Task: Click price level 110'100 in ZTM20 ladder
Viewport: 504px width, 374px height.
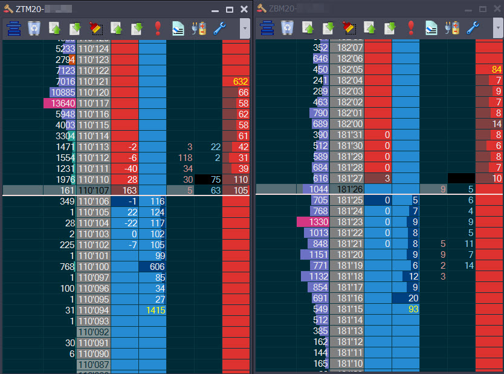Action: pos(94,267)
